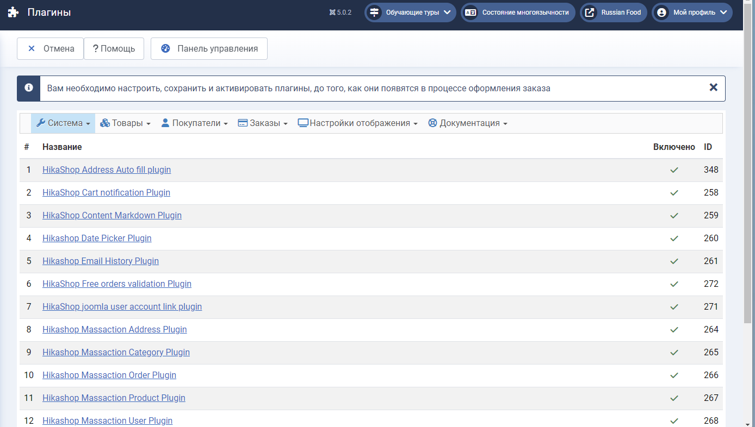
Task: Open Настройки отображения menu
Action: (x=357, y=123)
